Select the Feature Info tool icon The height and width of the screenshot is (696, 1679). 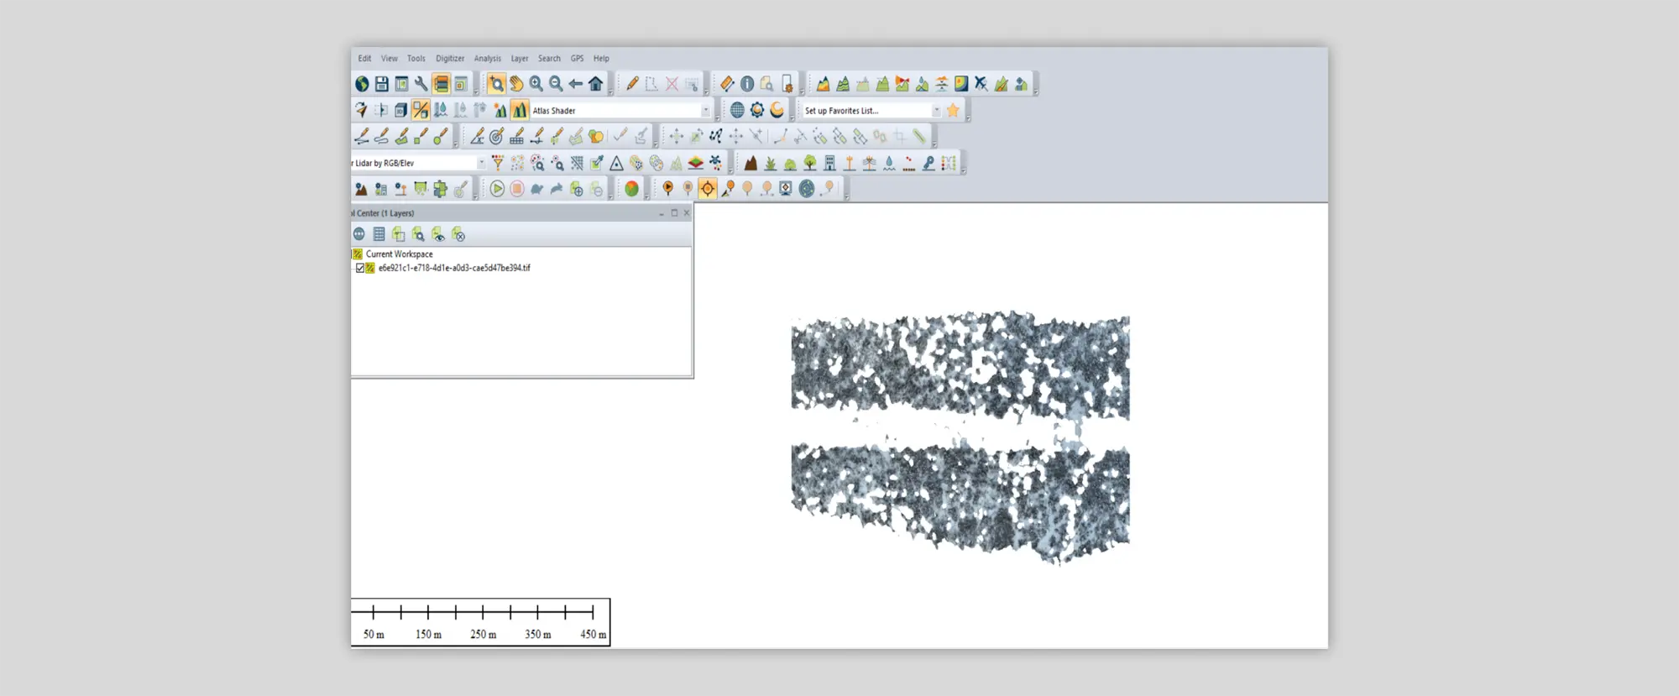click(747, 84)
